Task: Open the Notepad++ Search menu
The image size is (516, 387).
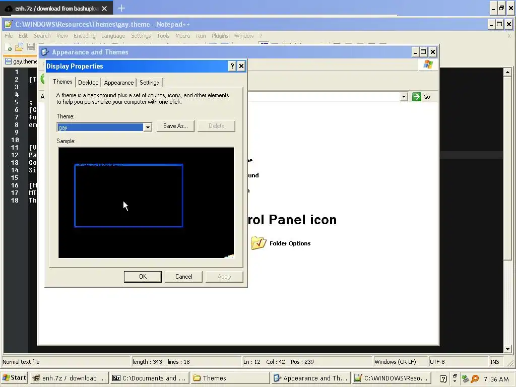Action: tap(42, 36)
